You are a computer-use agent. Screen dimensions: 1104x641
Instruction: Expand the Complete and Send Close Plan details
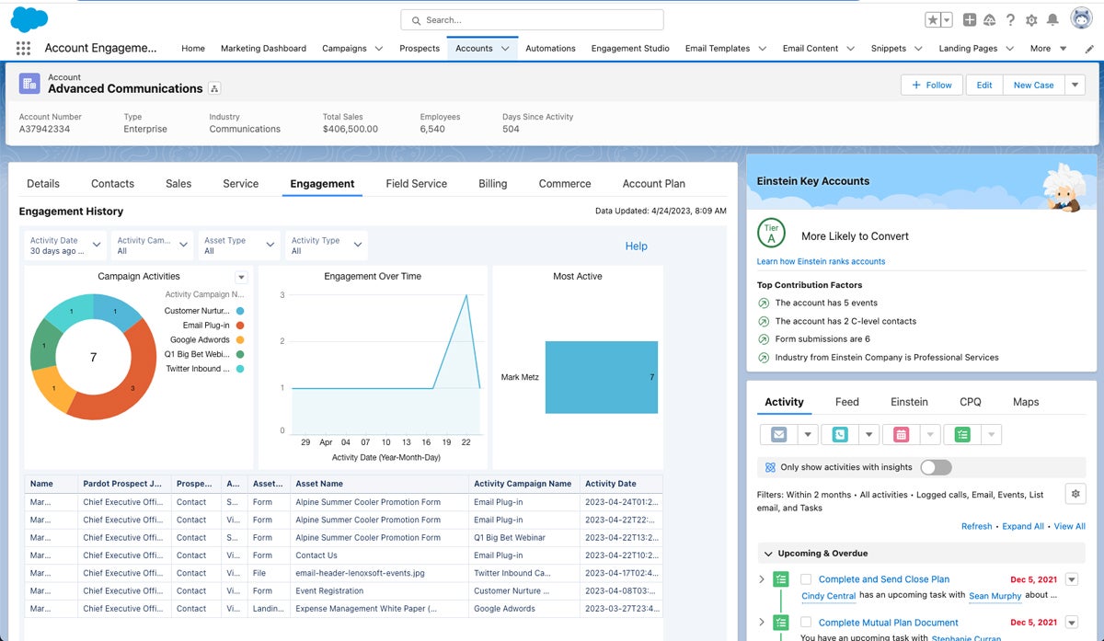click(762, 579)
